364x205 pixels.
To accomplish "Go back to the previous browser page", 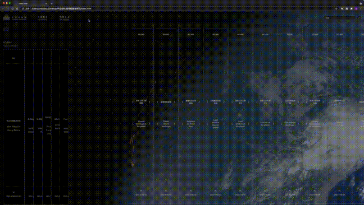I will coord(3,8).
